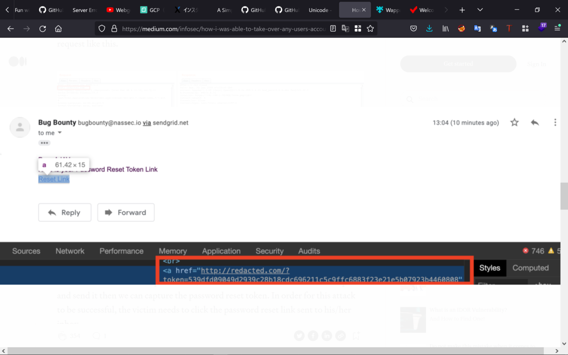Image resolution: width=568 pixels, height=355 pixels.
Task: Open the library bookmarks and history
Action: coord(445,29)
